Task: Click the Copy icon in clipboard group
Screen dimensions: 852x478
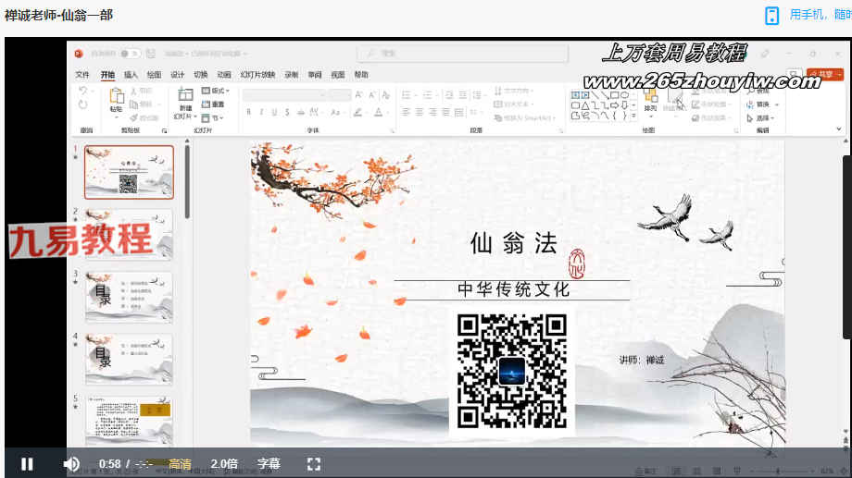Action: (x=133, y=104)
